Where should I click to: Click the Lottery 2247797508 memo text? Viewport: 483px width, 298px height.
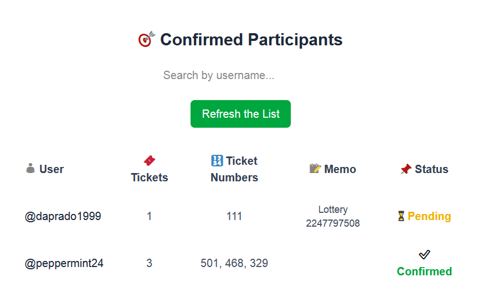[x=333, y=216]
